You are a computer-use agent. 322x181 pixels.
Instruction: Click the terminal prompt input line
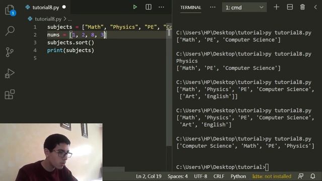222,167
